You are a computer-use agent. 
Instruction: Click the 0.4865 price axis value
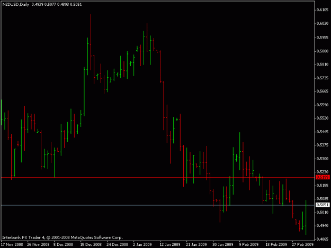(x=323, y=240)
